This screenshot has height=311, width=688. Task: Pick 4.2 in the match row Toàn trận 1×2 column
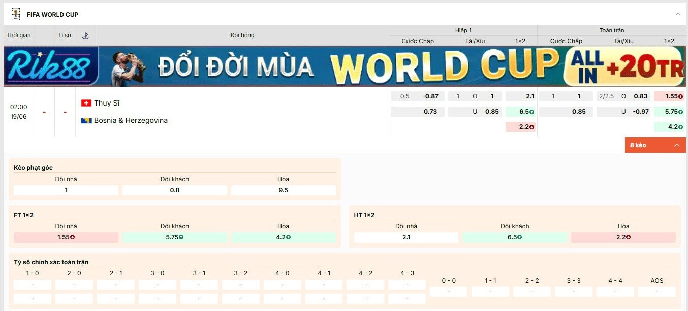(669, 127)
